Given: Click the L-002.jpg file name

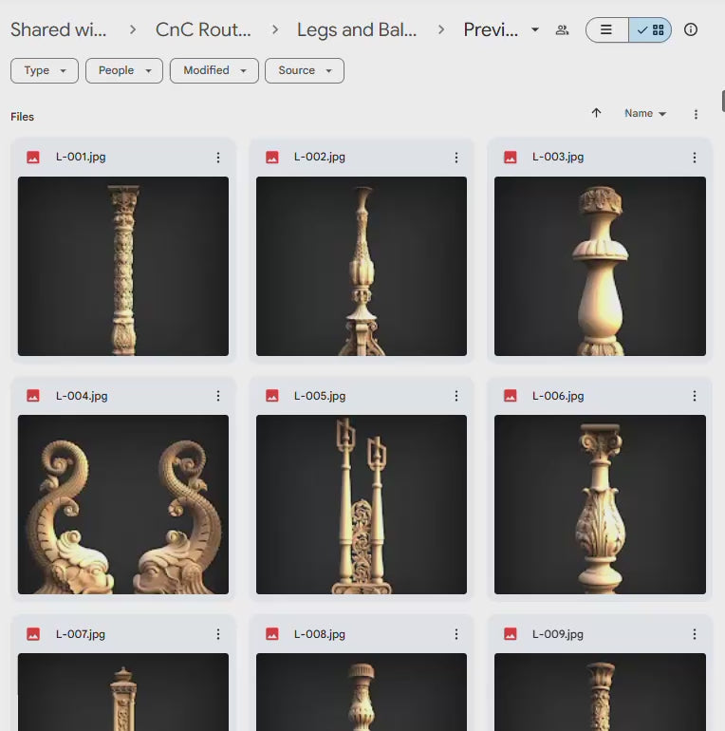Looking at the screenshot, I should [x=320, y=157].
